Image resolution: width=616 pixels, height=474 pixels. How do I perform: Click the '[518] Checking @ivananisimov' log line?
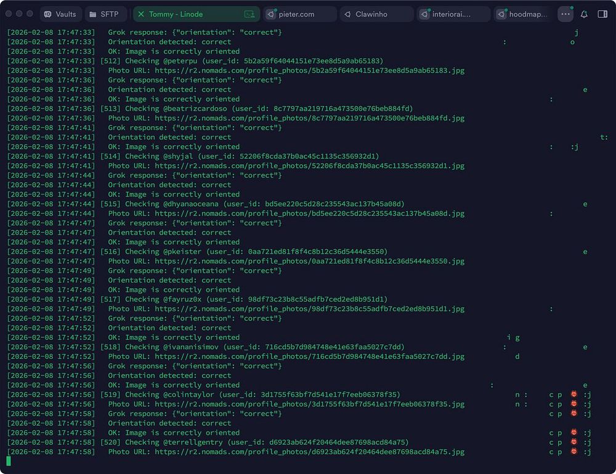(206, 347)
